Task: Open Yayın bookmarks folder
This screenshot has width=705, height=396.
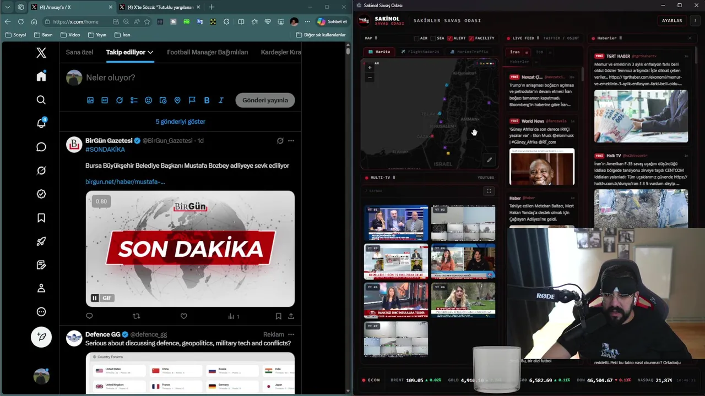Action: (97, 35)
